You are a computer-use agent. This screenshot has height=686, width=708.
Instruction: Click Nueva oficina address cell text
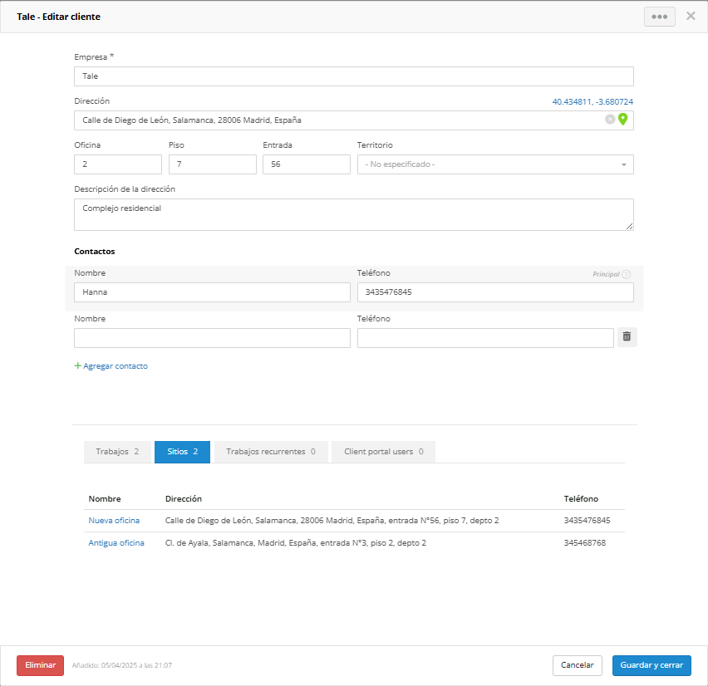pos(332,521)
